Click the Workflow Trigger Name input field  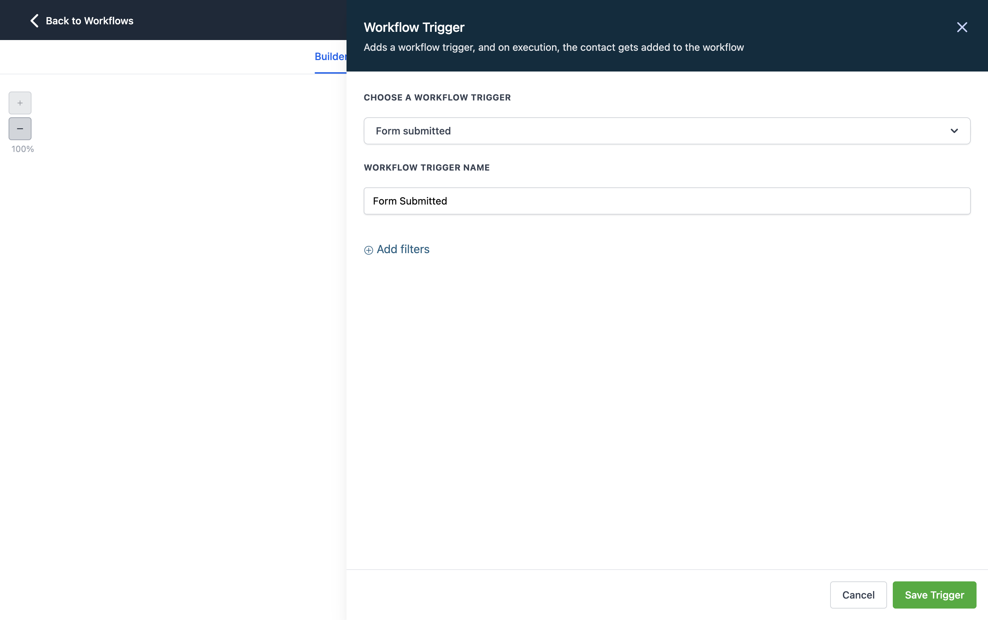[667, 201]
